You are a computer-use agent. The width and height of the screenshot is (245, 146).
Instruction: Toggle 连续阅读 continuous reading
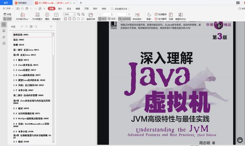(x=124, y=19)
